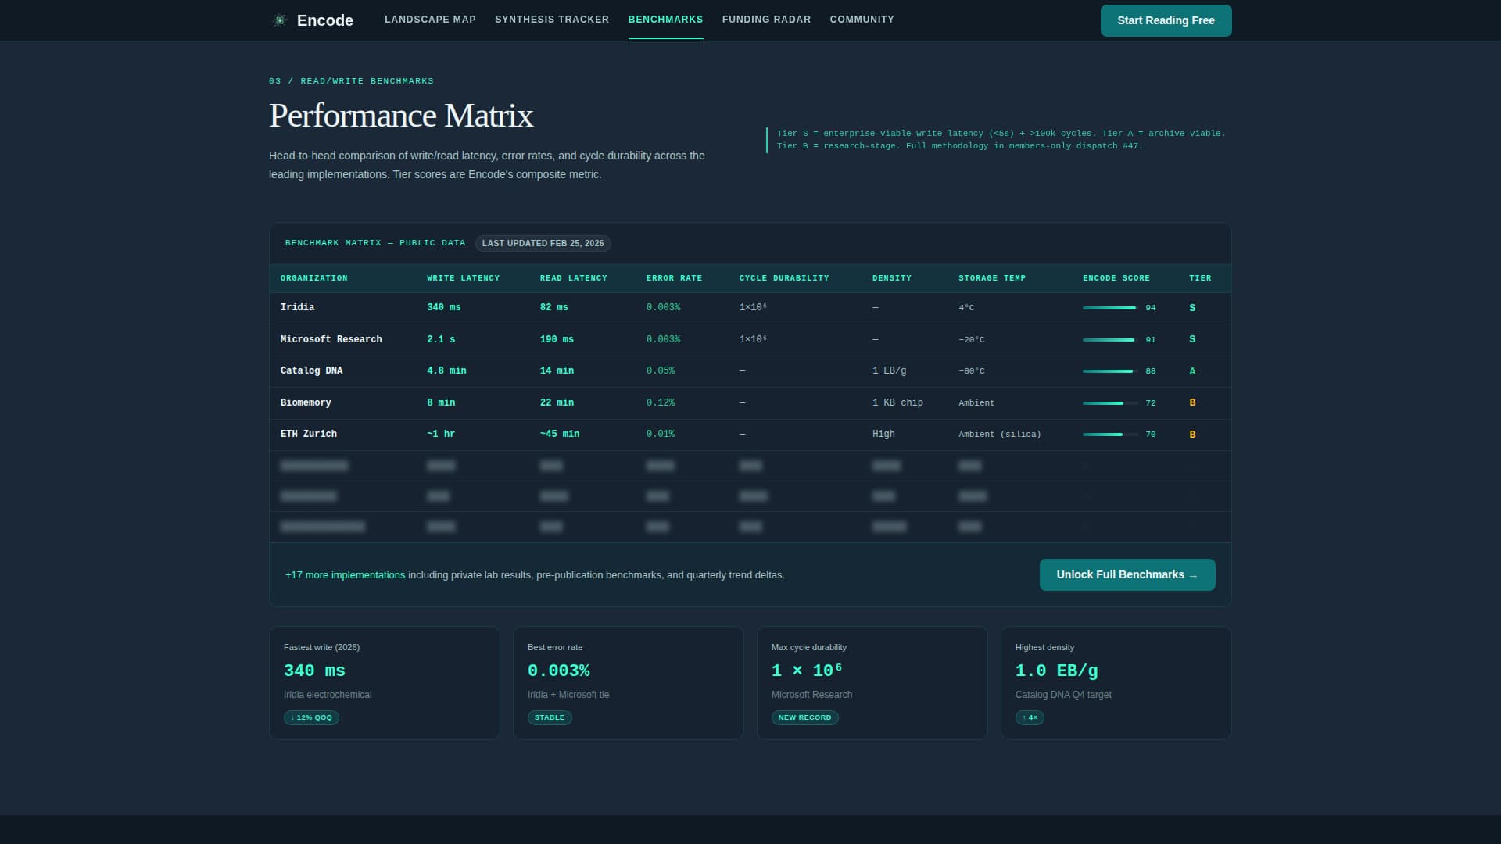Click Unlock Full Benchmarks button

tap(1127, 574)
